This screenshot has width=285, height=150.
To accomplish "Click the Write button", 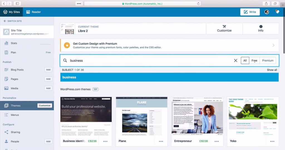I will pos(250,12).
